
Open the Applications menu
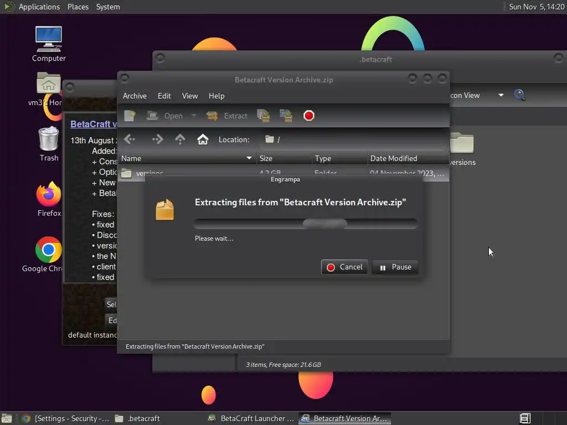39,7
